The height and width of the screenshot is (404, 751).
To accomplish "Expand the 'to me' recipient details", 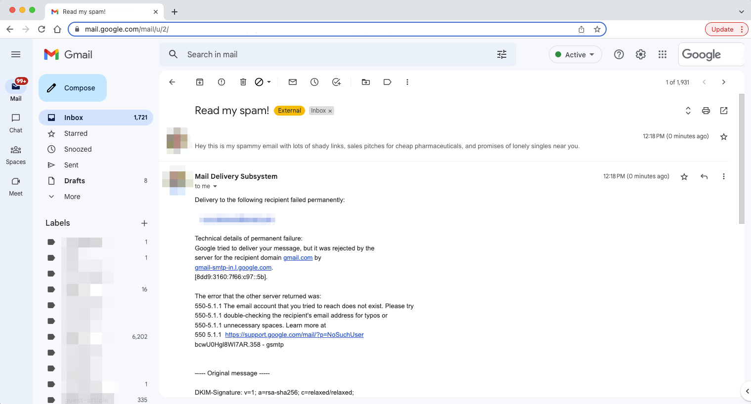I will point(215,186).
